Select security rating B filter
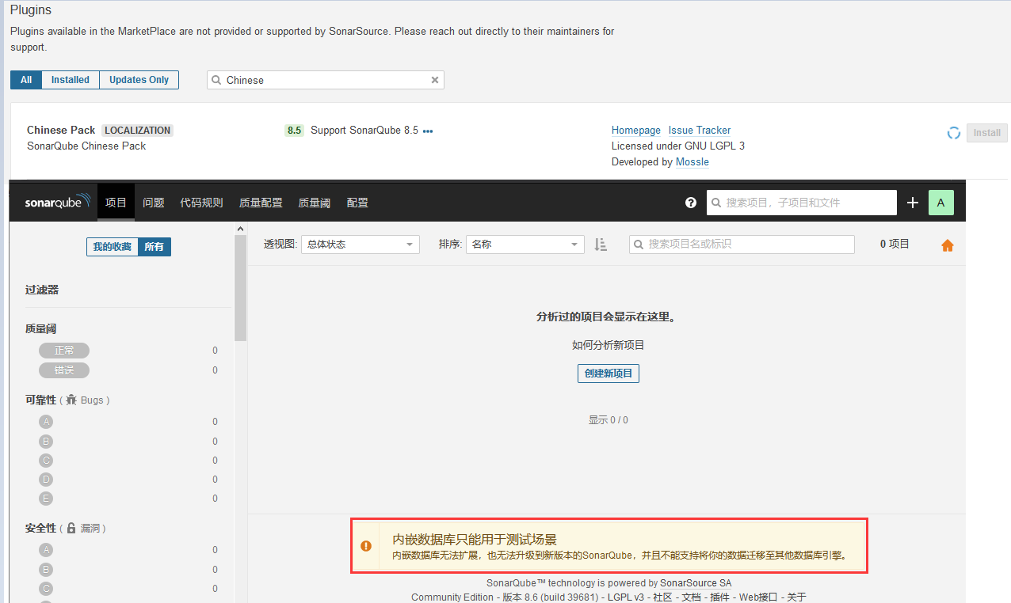 [x=46, y=570]
